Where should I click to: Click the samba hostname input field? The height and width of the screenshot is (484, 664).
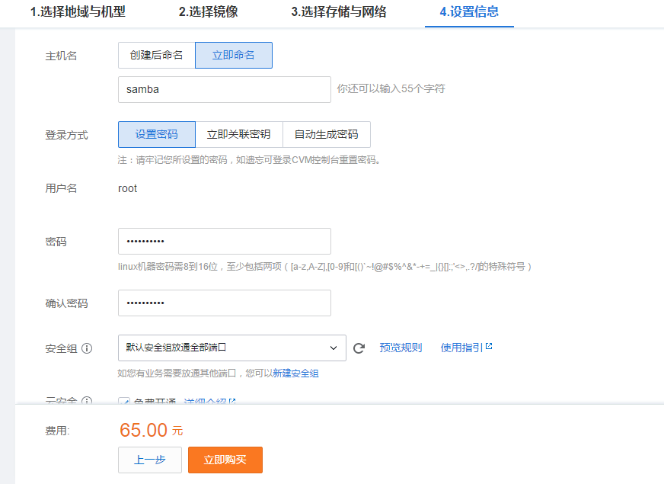224,89
